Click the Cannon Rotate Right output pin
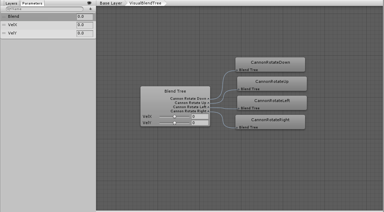Viewport: 384px width, 212px height. (x=208, y=111)
